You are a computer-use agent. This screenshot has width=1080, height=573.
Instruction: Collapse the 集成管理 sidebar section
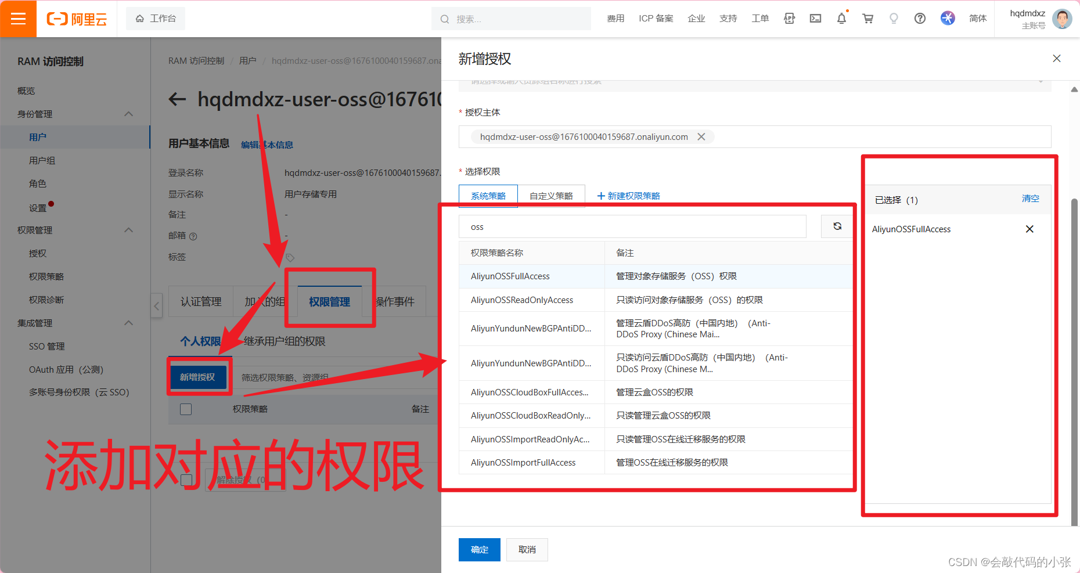(129, 323)
